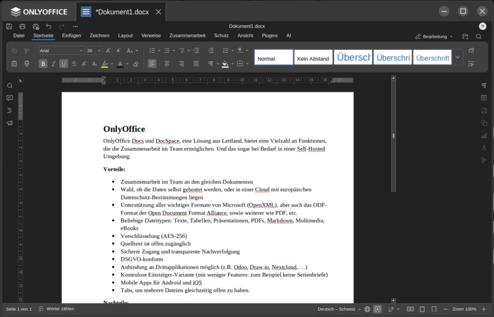
Task: Align paragraph to the right
Action: click(x=181, y=64)
